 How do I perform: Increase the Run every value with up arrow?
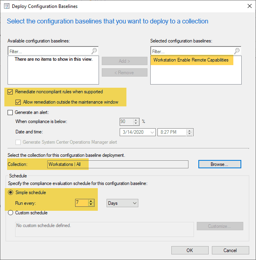tap(91, 201)
